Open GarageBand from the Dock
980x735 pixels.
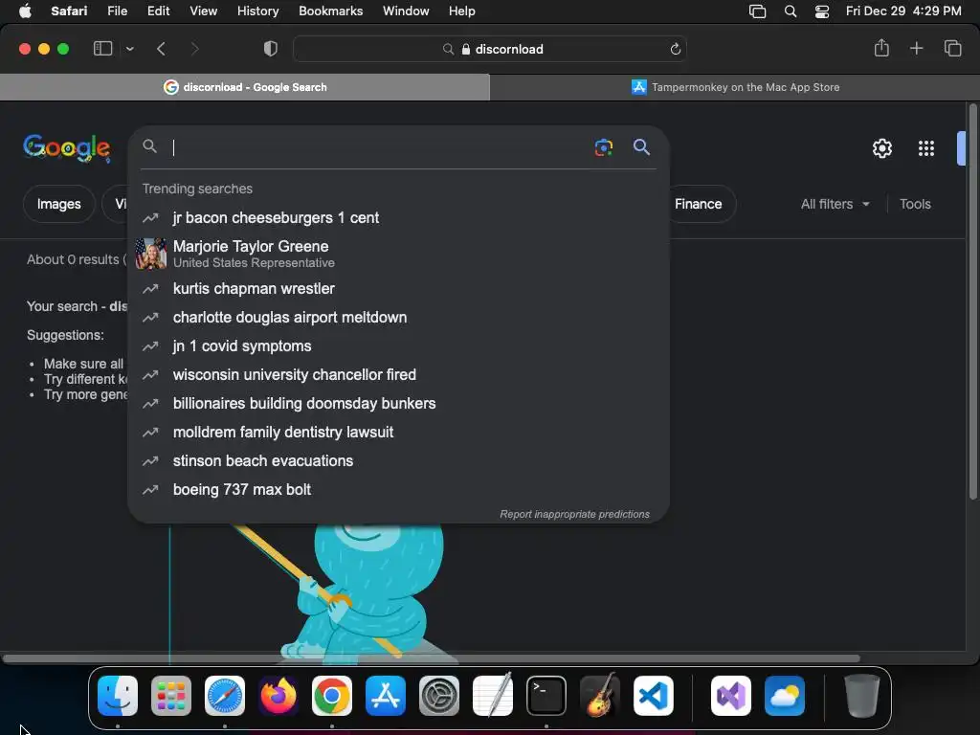coord(600,696)
